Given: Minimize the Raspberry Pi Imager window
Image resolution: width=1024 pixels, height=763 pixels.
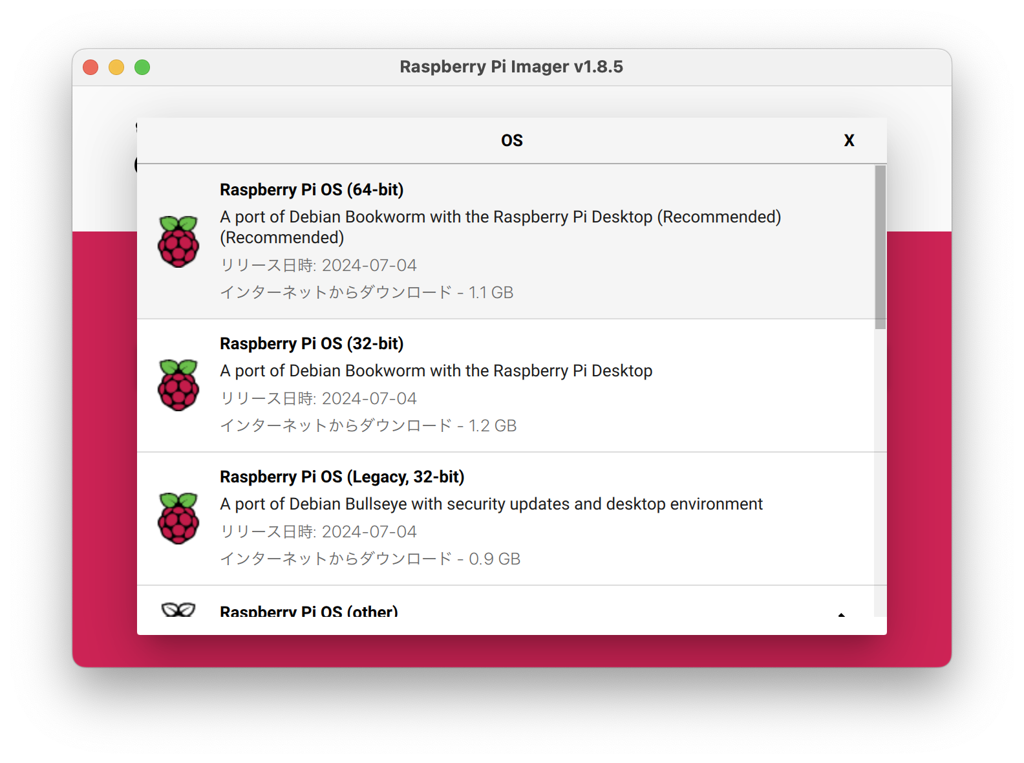Looking at the screenshot, I should (116, 67).
